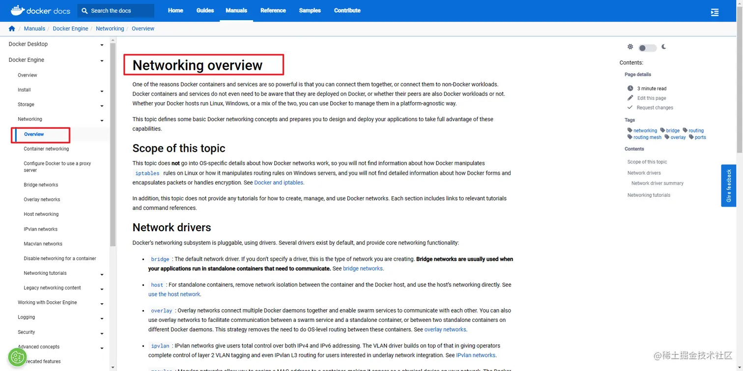Image resolution: width=743 pixels, height=371 pixels.
Task: Open the Reference tab
Action: coord(273,10)
